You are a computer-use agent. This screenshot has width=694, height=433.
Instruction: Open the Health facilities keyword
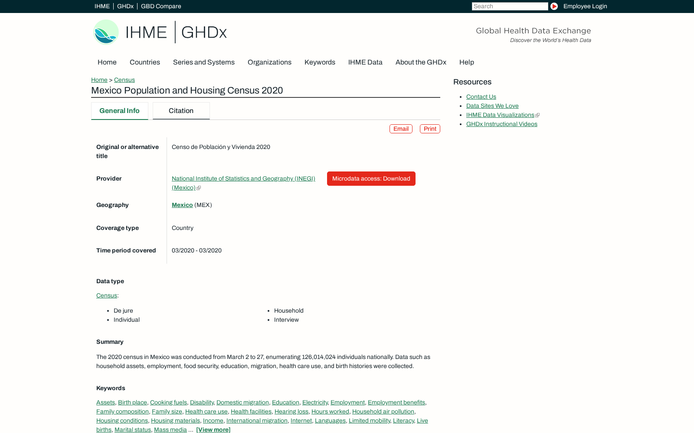pos(251,411)
